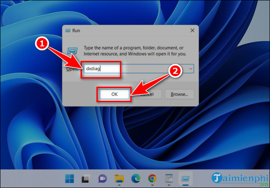Open Task View from the taskbar

point(86,178)
